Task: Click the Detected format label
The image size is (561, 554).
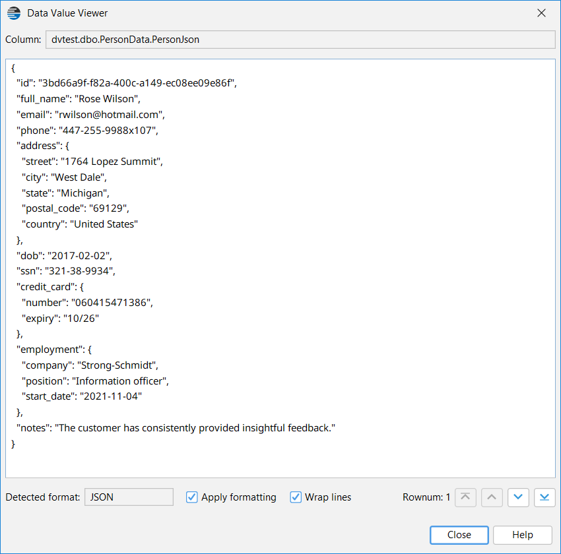Action: click(43, 497)
